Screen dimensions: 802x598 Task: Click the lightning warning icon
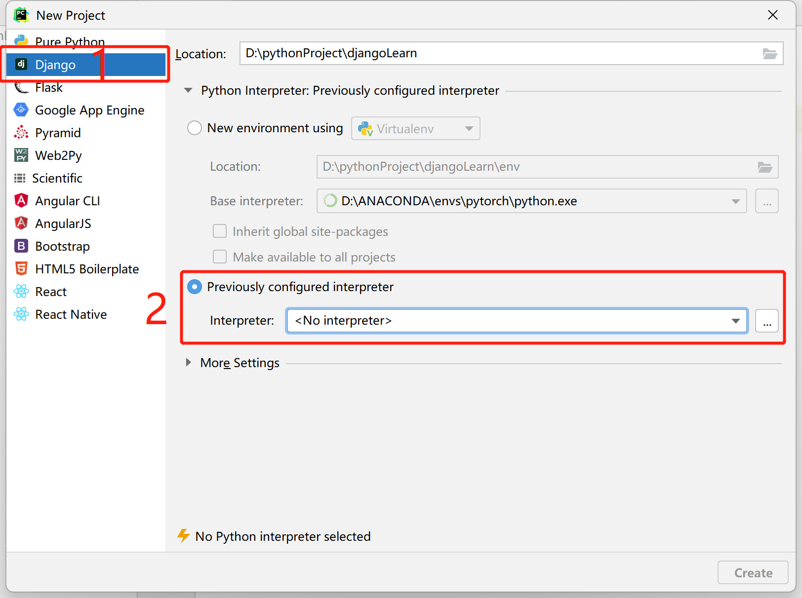pyautogui.click(x=184, y=536)
